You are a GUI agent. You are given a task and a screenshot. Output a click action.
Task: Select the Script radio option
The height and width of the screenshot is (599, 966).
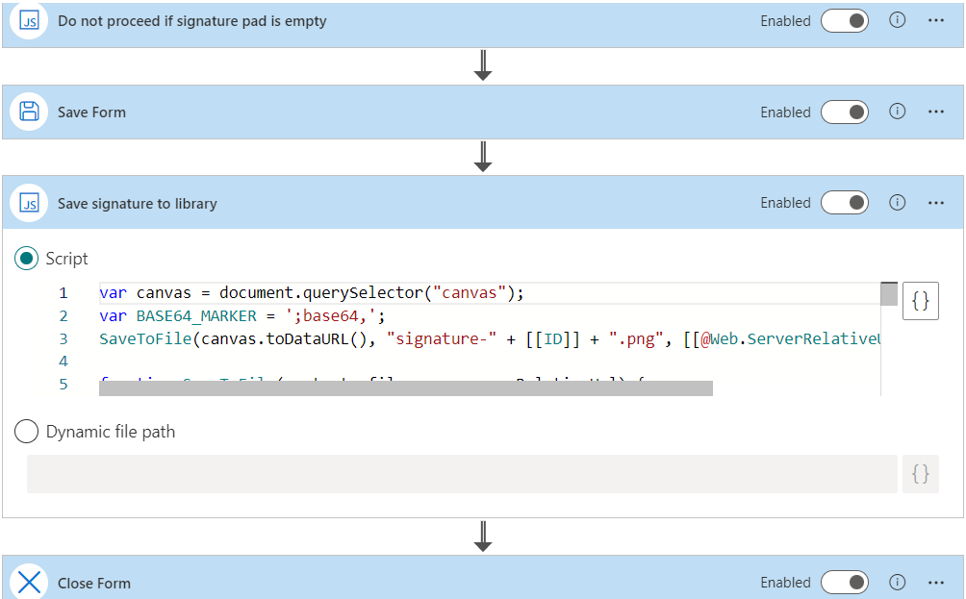[x=27, y=259]
